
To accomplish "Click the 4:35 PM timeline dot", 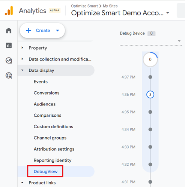I will click(x=150, y=112).
